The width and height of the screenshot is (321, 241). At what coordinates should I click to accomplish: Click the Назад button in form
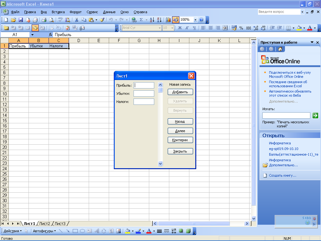click(180, 121)
